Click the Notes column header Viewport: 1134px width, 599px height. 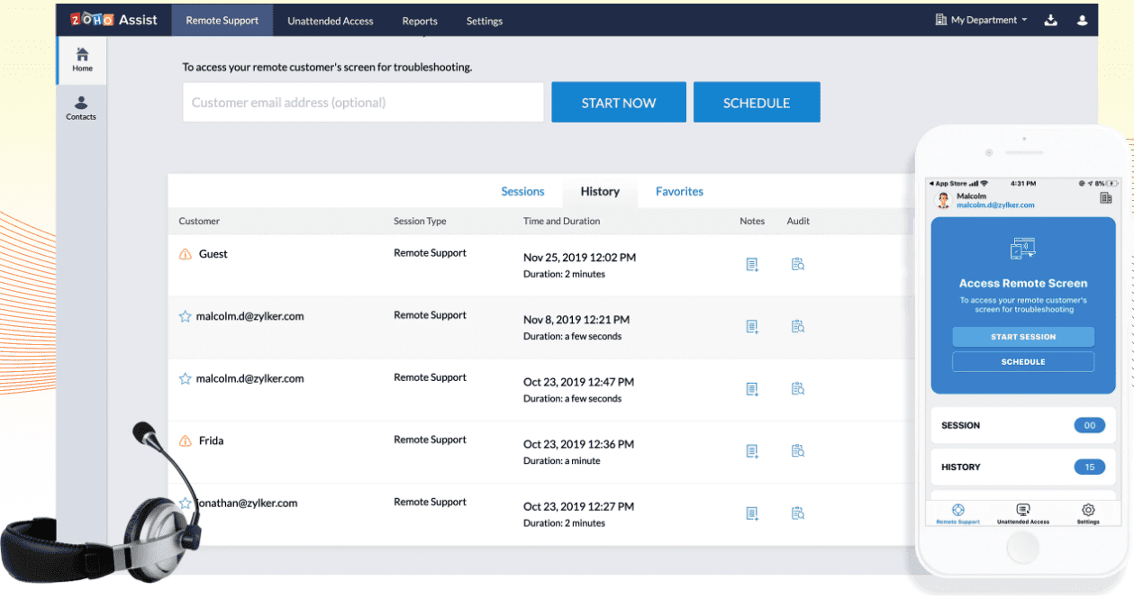752,221
